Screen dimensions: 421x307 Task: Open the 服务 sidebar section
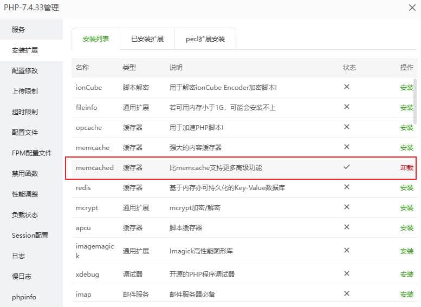[x=31, y=30]
